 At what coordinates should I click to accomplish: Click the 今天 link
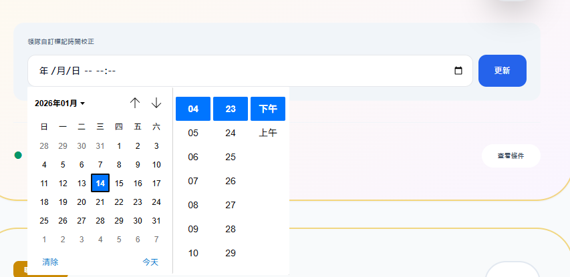click(150, 262)
